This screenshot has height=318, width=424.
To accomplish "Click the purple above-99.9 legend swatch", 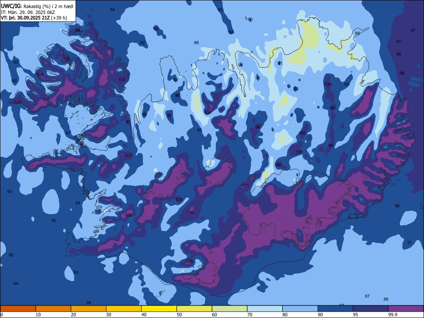I will tap(406, 309).
